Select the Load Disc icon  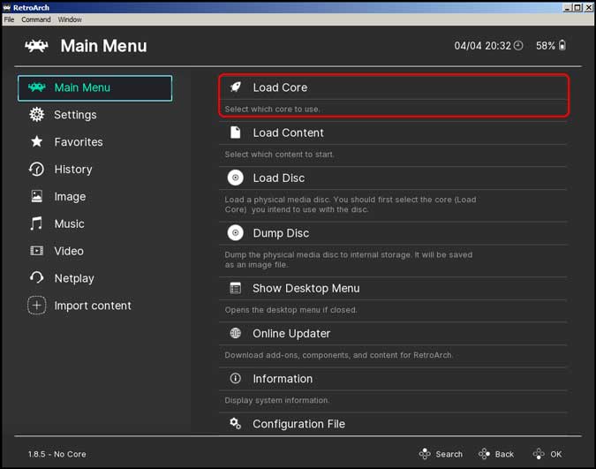pyautogui.click(x=235, y=178)
